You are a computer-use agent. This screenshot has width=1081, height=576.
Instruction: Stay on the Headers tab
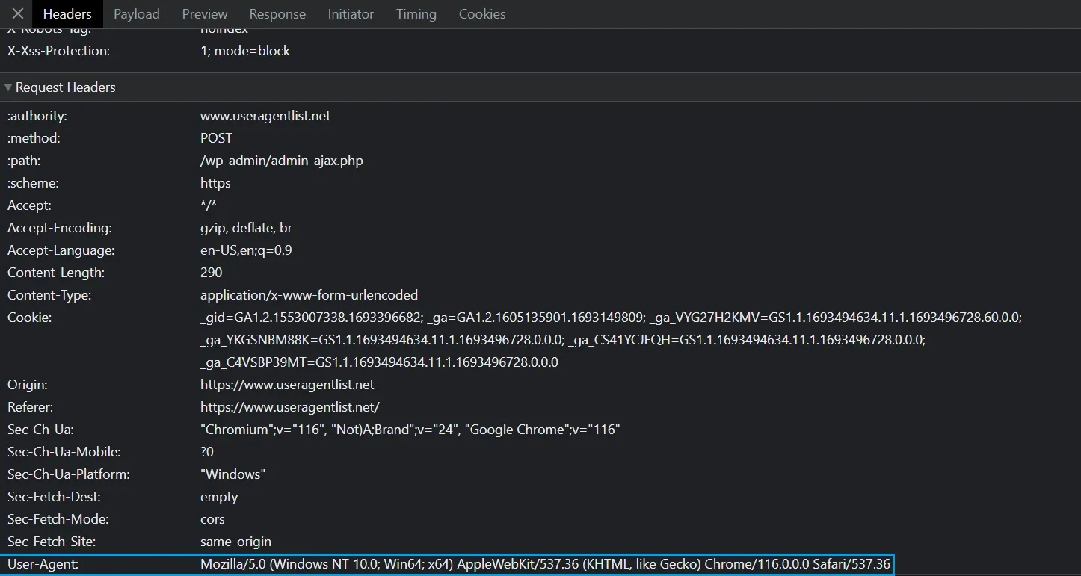tap(67, 13)
